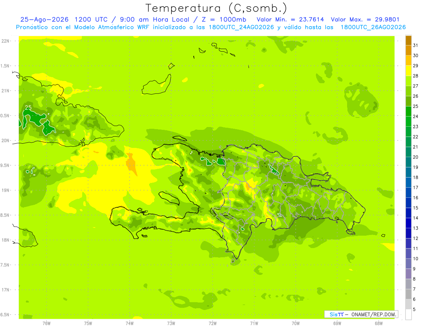This screenshot has height=328, width=425.
Task: Click the longitude label "70W"
Action: (296, 324)
